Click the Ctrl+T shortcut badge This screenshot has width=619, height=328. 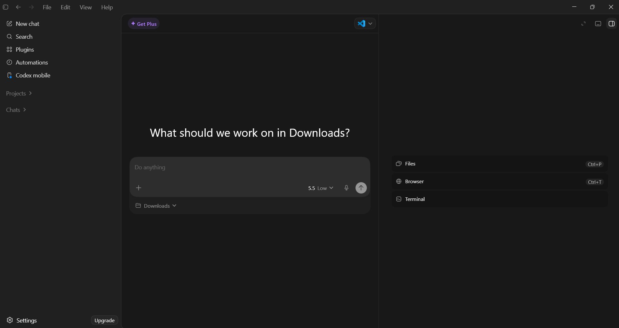(594, 182)
